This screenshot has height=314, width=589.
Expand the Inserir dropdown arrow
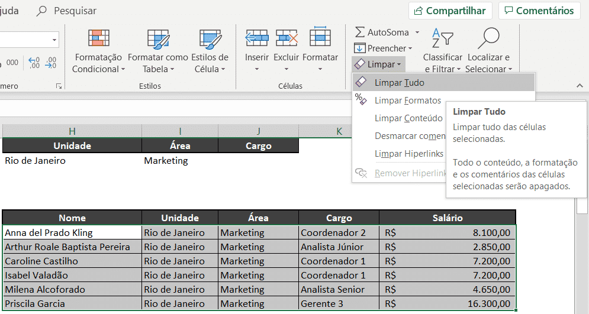pyautogui.click(x=257, y=69)
